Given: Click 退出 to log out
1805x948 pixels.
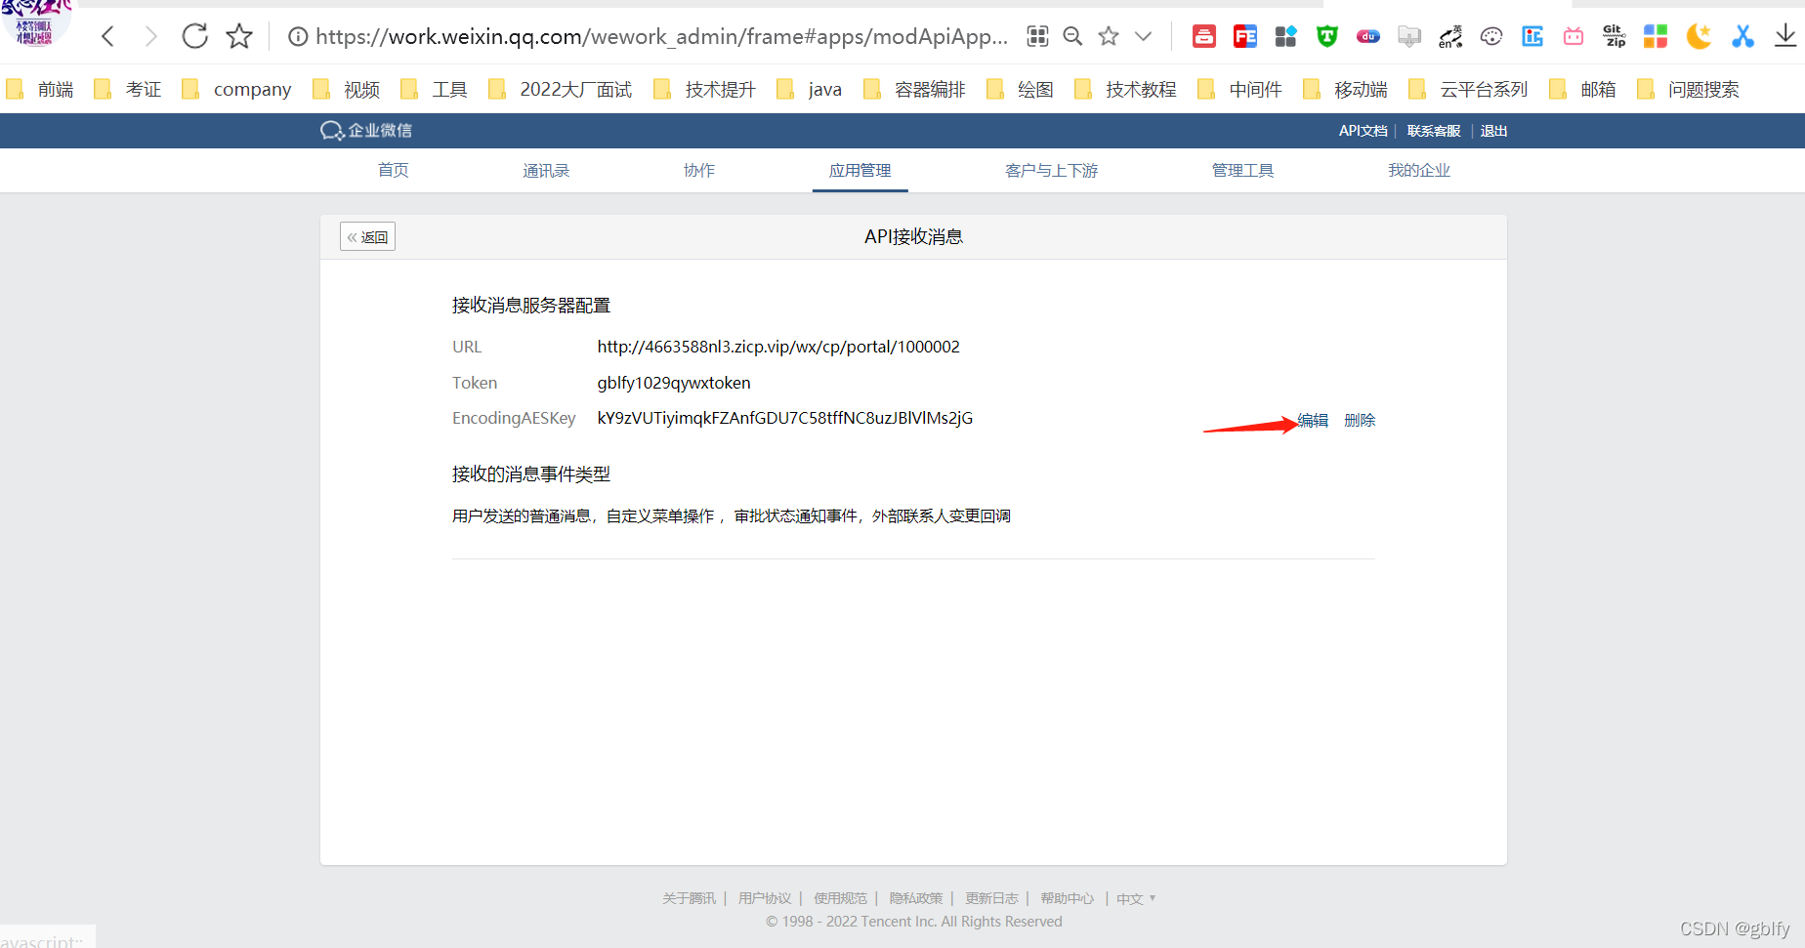Looking at the screenshot, I should [1493, 131].
